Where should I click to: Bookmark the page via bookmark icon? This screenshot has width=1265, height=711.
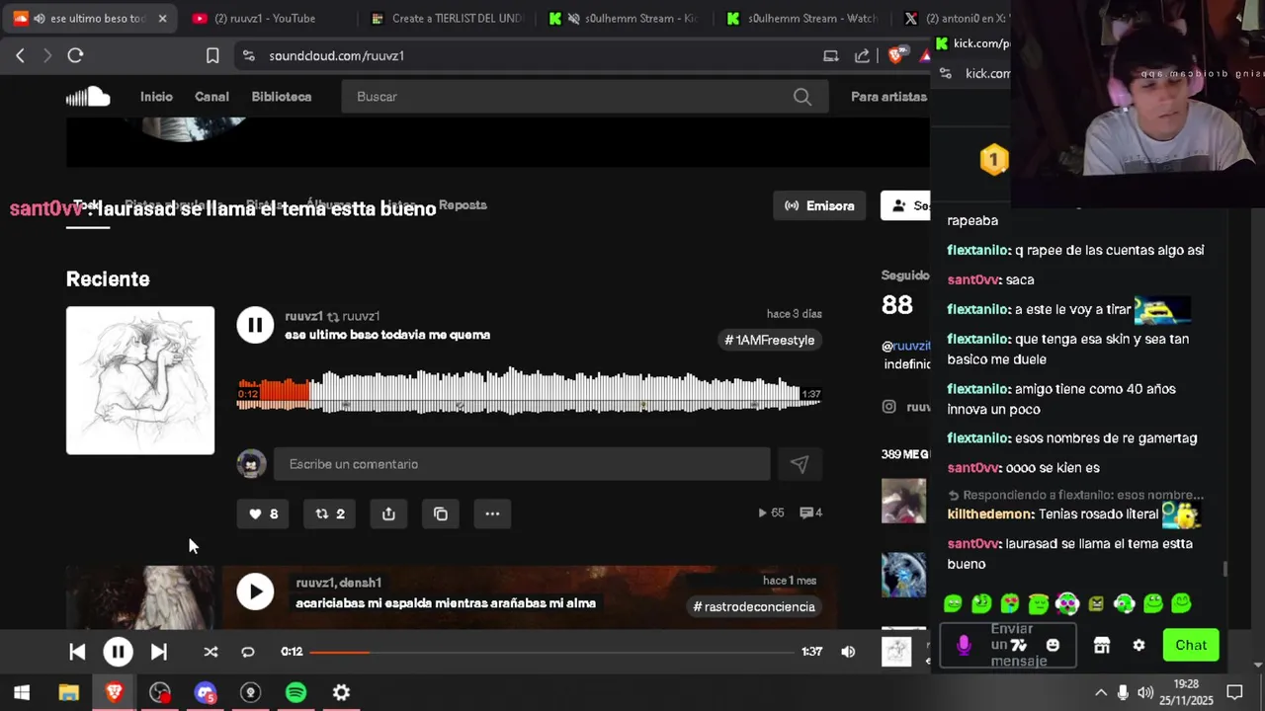click(212, 55)
